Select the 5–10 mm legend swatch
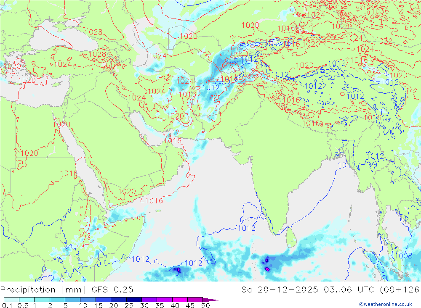The width and height of the screenshot is (421, 308). pos(72,300)
